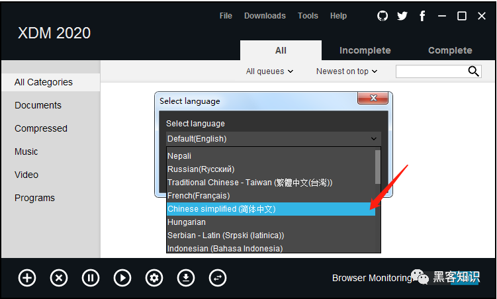Choose French(Français) from language list
The height and width of the screenshot is (299, 497).
tap(271, 196)
